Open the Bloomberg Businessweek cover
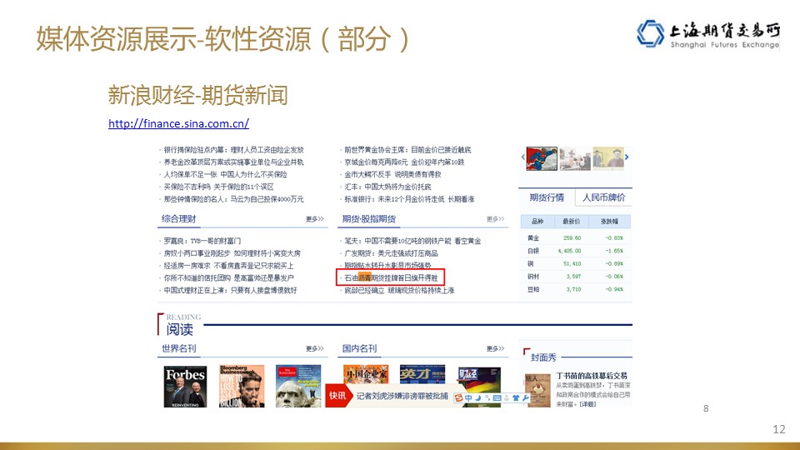This screenshot has width=800, height=450. point(242,386)
